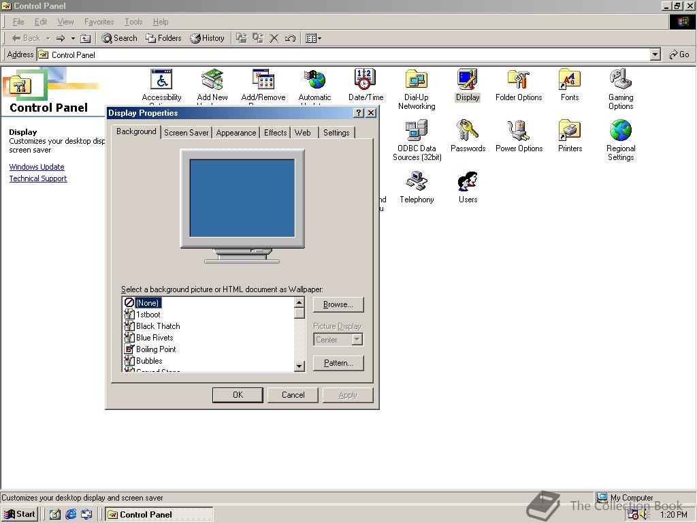This screenshot has width=697, height=523.
Task: Open the Windows Update link
Action: pos(37,167)
